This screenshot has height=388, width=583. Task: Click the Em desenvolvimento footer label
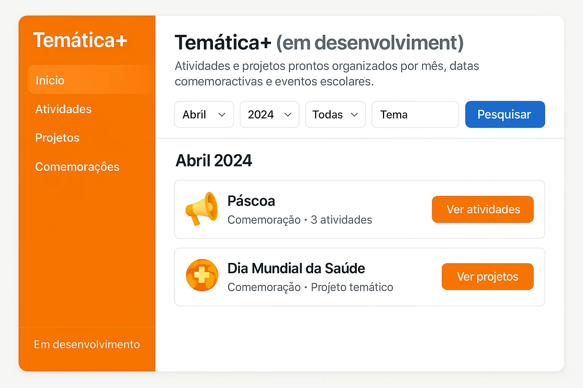click(87, 344)
